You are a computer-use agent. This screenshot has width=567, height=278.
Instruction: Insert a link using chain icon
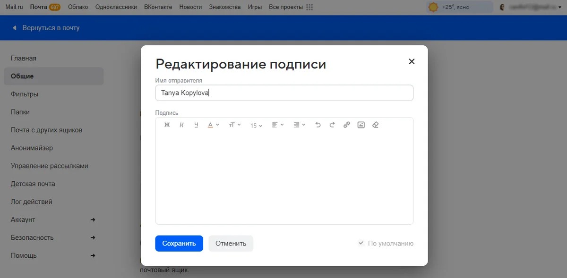346,125
